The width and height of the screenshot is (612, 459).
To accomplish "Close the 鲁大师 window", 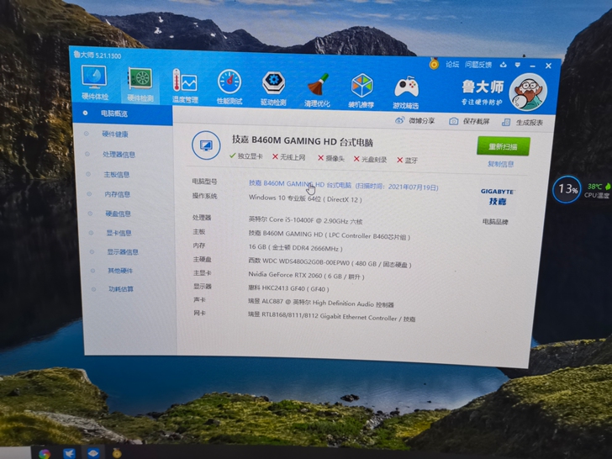I will tap(548, 66).
